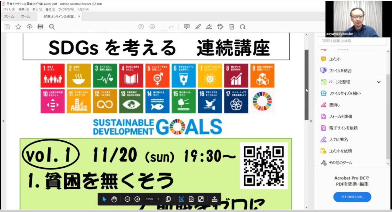Open the 表示(V) menu
The image size is (392, 212).
(37, 9)
